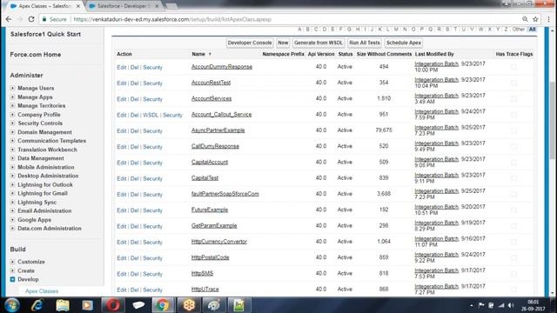The image size is (557, 313).
Task: Click the page vertical scrollbar thumb
Action: coord(552,121)
